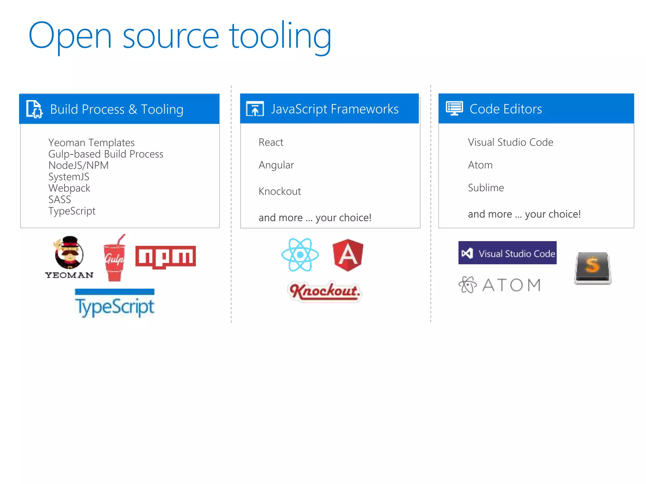
Task: Click the JavaScript Frameworks header icon
Action: tap(255, 109)
